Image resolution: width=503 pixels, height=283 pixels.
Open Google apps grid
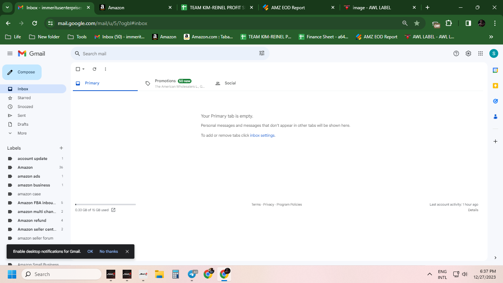coord(481,53)
